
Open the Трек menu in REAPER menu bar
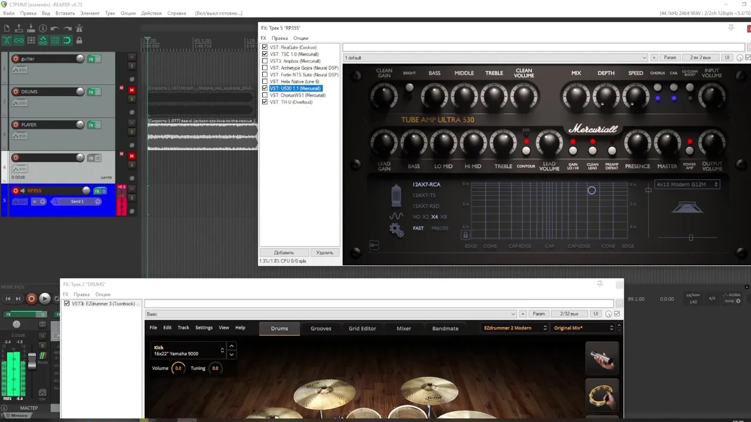click(110, 13)
